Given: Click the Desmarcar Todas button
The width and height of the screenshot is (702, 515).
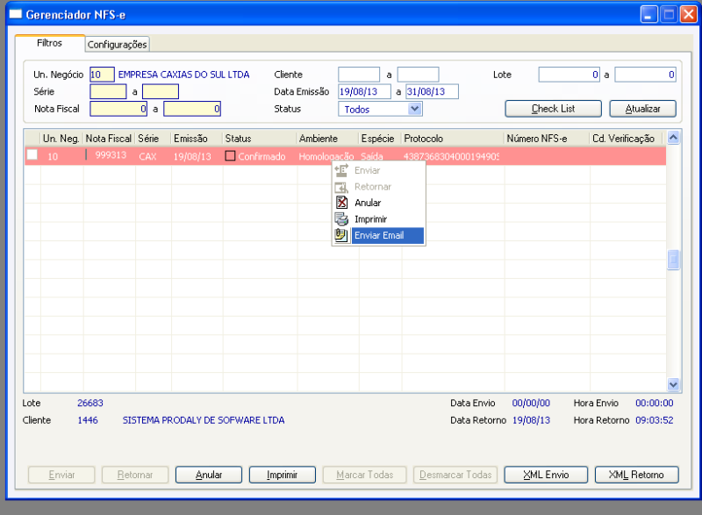Looking at the screenshot, I should point(455,475).
